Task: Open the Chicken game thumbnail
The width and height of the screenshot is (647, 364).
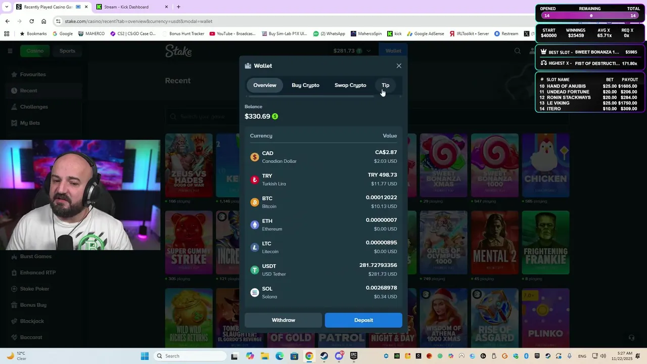Action: (545, 165)
